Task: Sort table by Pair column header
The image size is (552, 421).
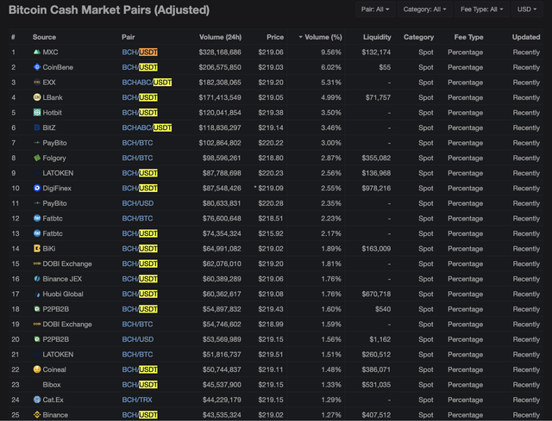Action: tap(129, 37)
